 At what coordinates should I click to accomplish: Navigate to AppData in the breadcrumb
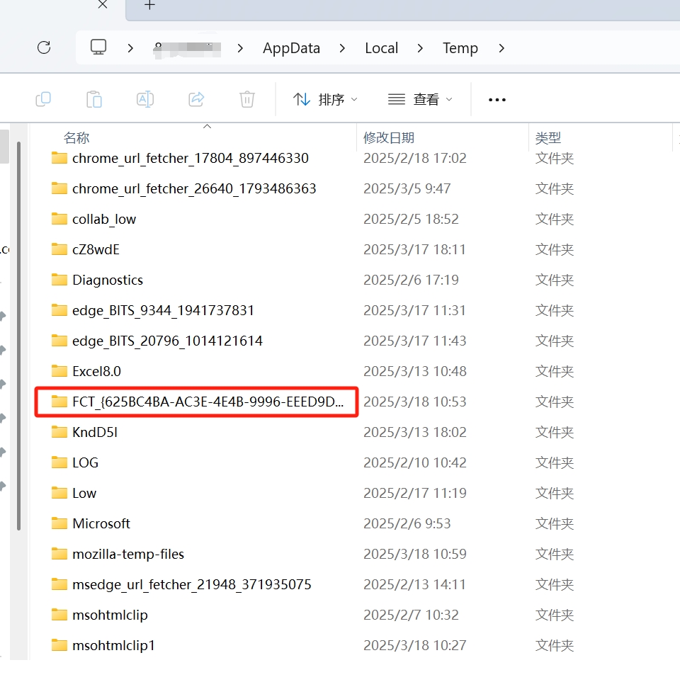(x=291, y=48)
